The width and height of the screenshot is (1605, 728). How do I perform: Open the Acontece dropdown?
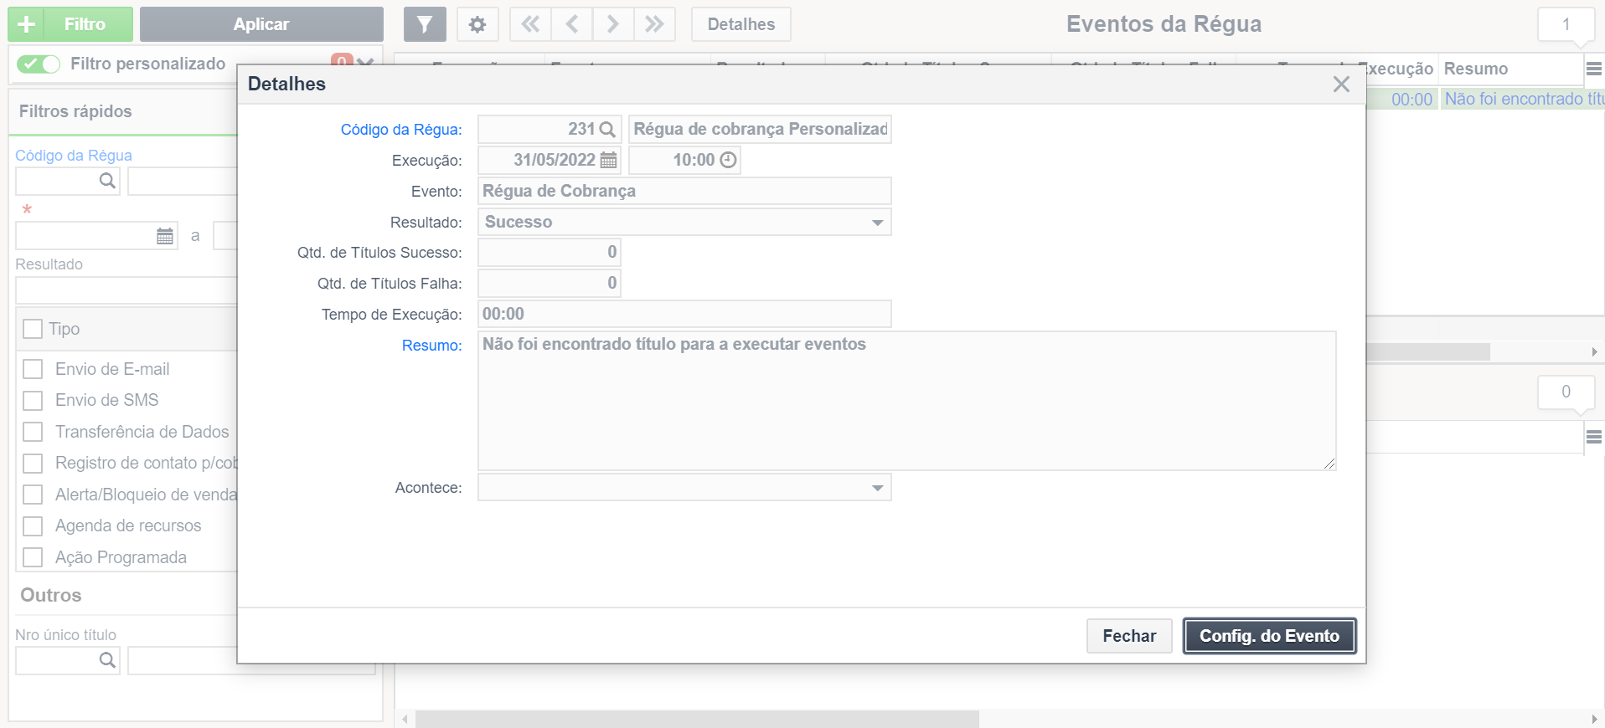click(x=877, y=488)
